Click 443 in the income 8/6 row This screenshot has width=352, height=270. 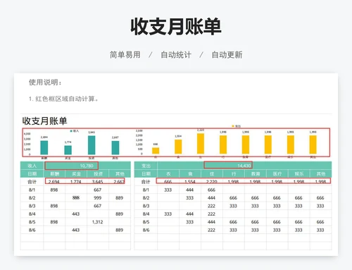point(76,230)
